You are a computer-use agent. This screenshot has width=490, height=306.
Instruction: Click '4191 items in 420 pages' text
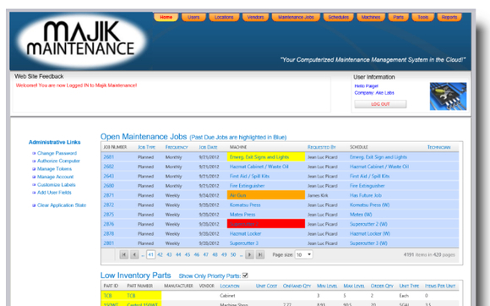pyautogui.click(x=429, y=254)
